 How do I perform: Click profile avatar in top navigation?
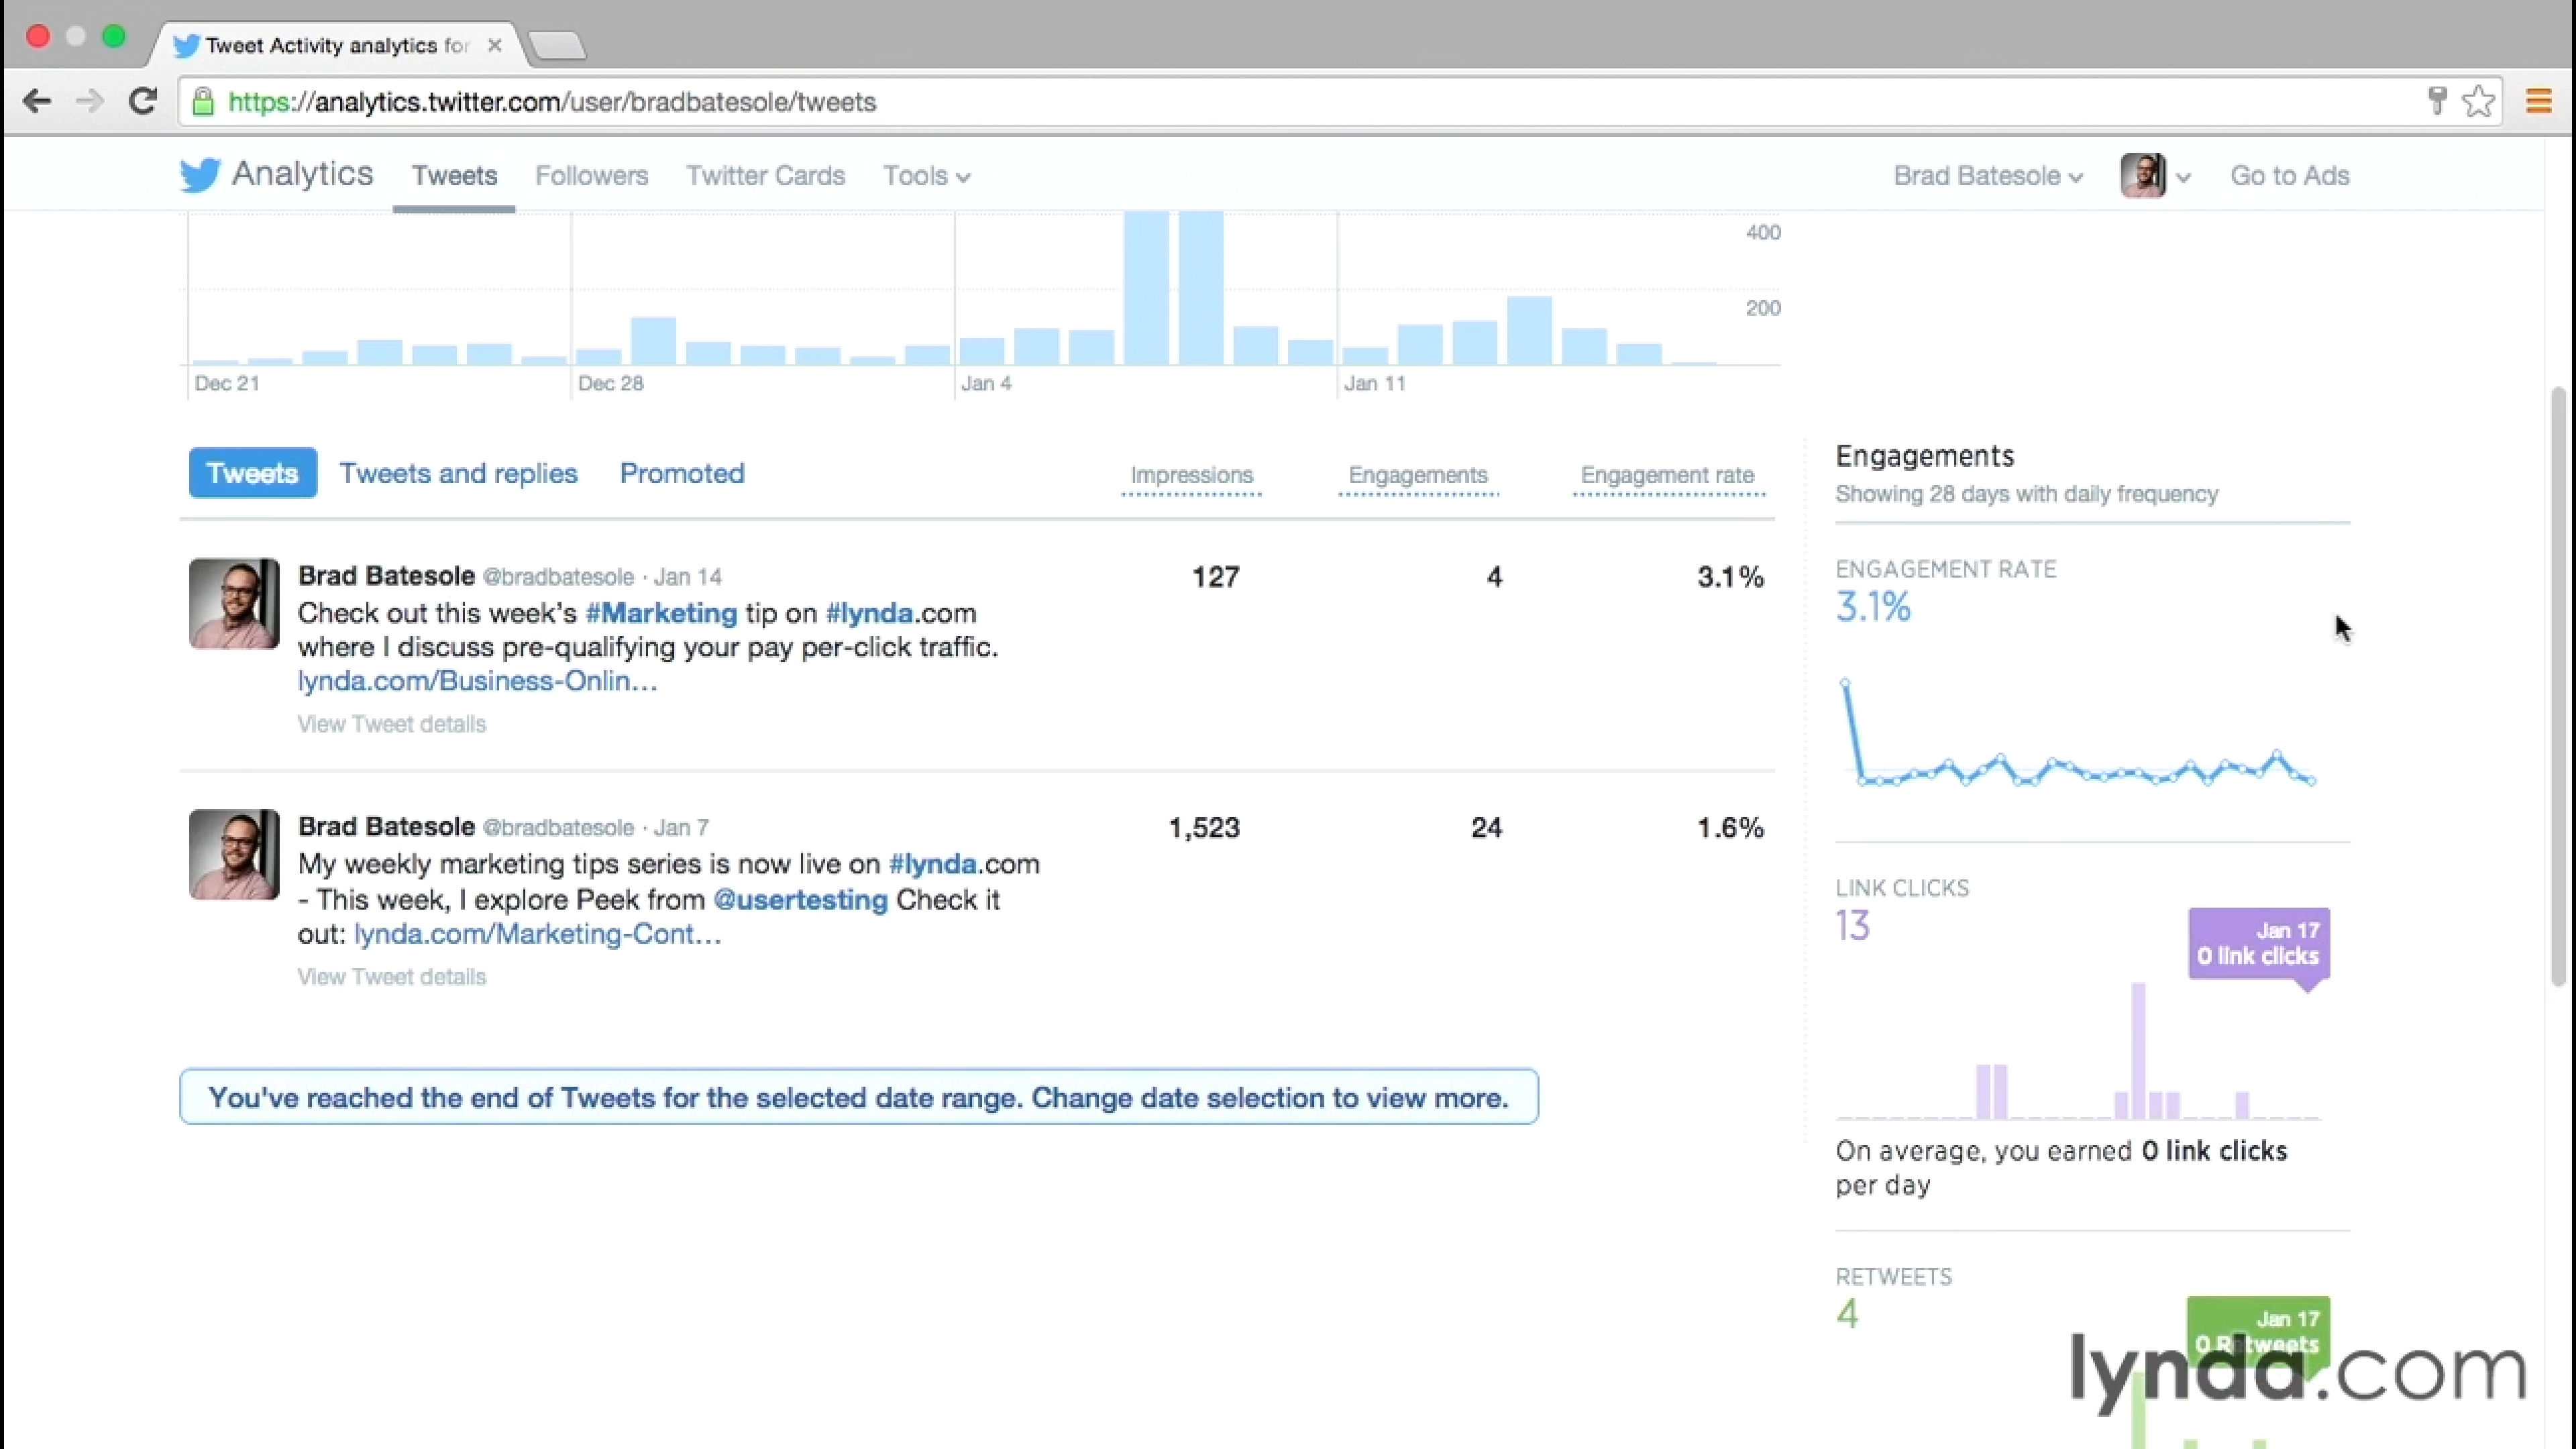tap(2142, 176)
